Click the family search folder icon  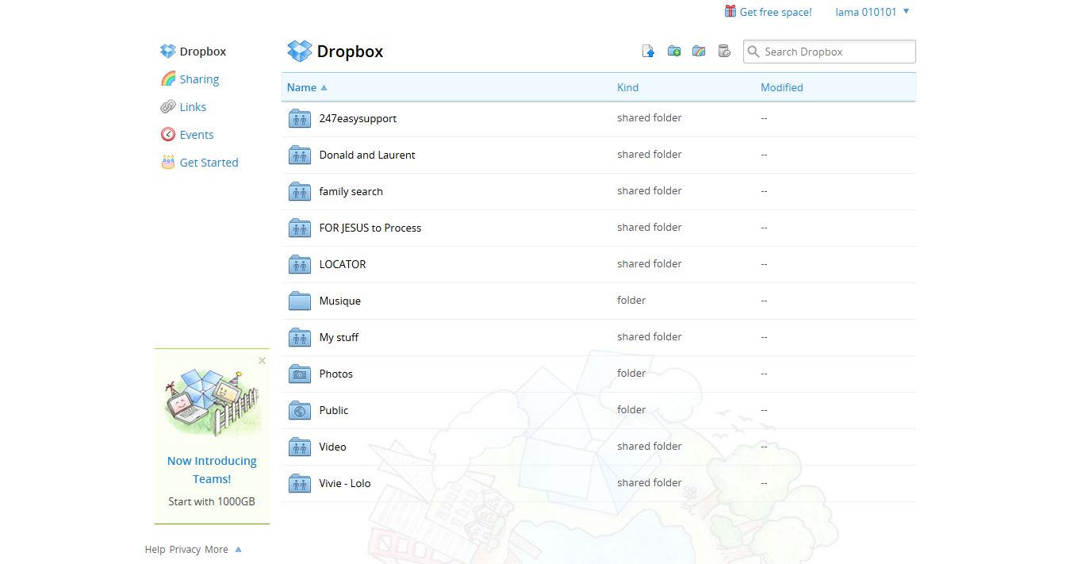(x=300, y=191)
